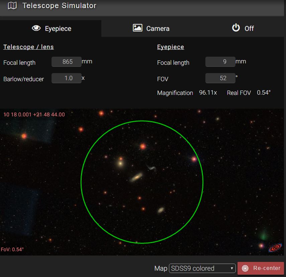Click the power icon next to Off
The image size is (286, 277).
(x=236, y=27)
